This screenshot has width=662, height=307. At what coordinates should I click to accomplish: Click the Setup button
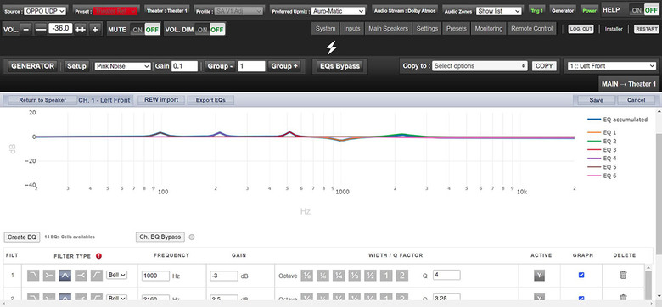tap(77, 66)
